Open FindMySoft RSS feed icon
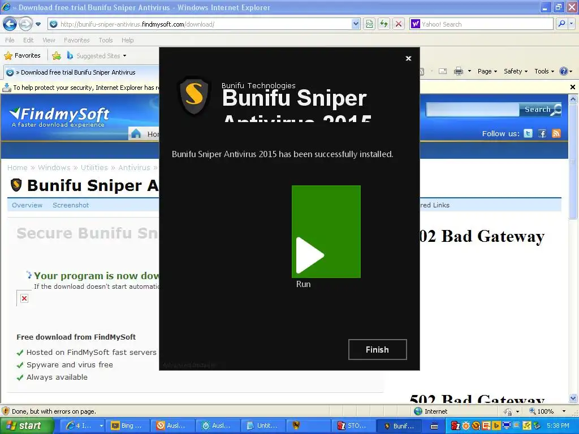 point(556,133)
